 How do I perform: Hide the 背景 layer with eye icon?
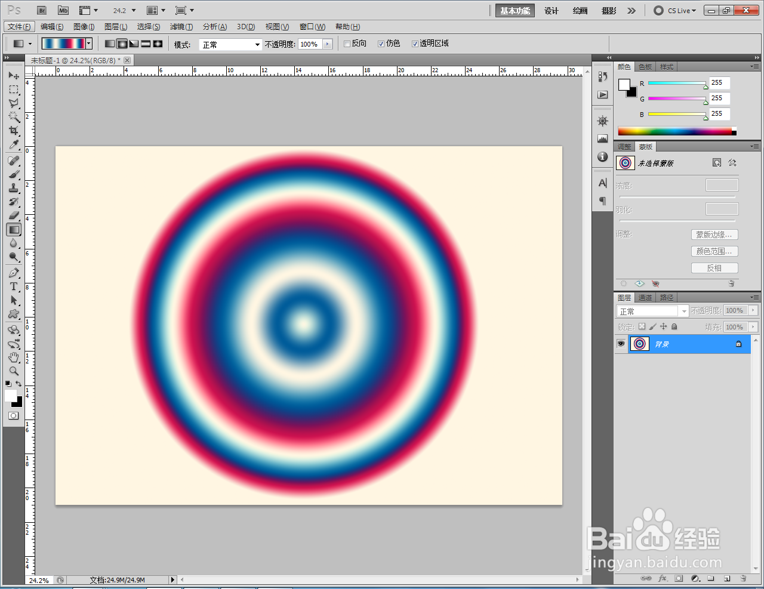point(621,344)
